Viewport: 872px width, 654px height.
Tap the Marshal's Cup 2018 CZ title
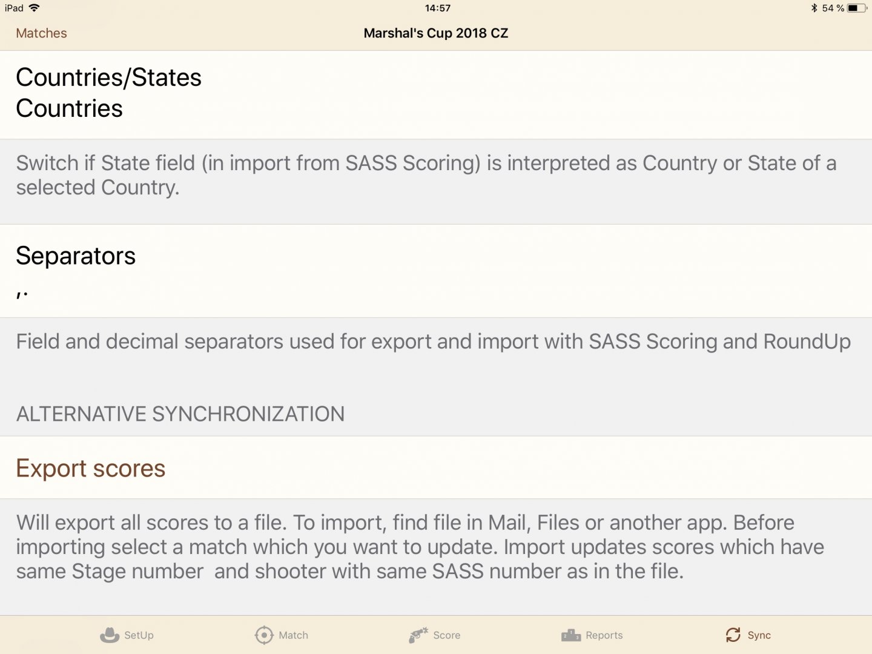436,33
